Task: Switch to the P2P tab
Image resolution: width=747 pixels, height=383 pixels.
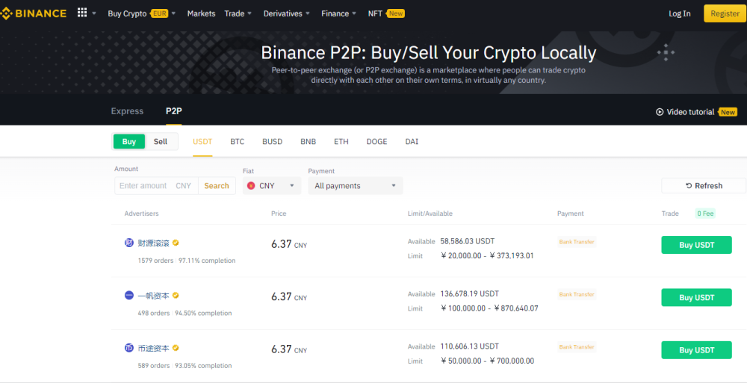Action: point(174,111)
